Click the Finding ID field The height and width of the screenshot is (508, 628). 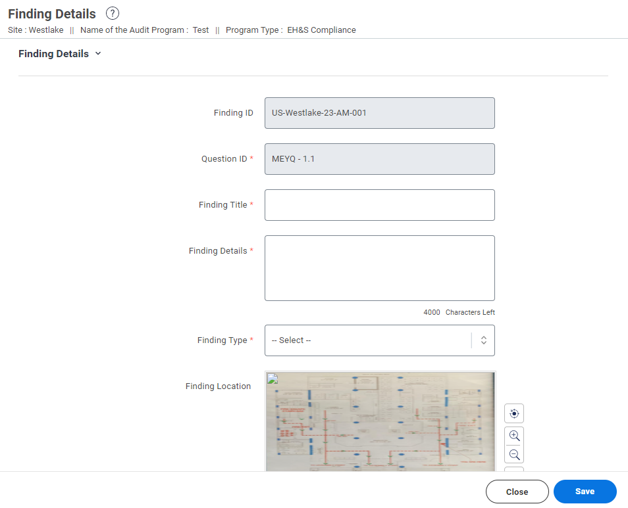coord(379,113)
